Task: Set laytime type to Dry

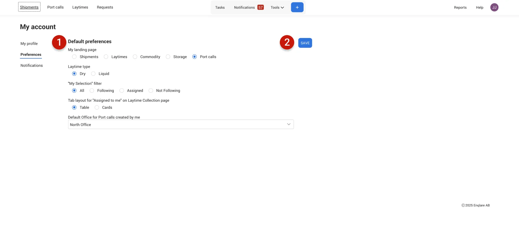Action: click(x=74, y=74)
